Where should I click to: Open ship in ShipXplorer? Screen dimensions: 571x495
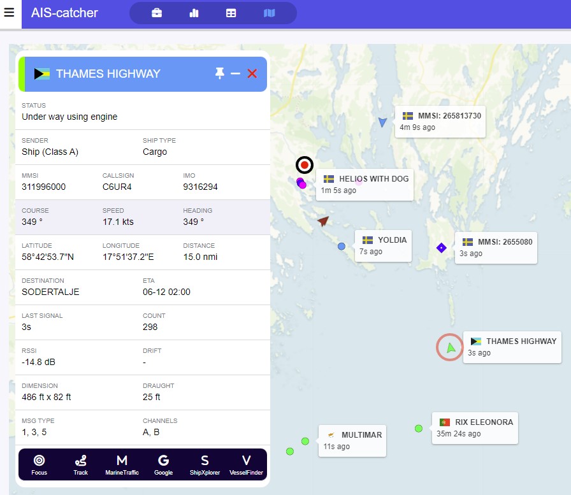205,464
